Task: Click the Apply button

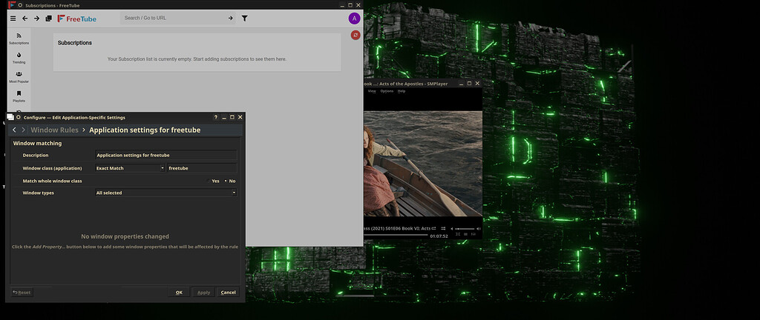Action: point(203,293)
